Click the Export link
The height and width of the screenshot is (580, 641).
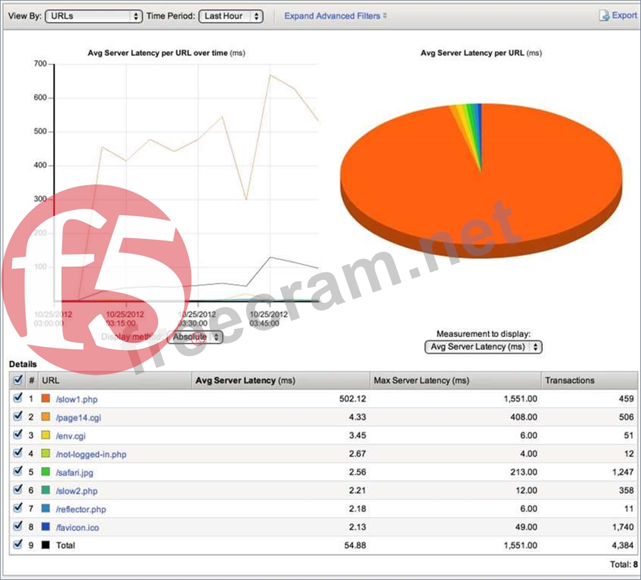pos(624,15)
